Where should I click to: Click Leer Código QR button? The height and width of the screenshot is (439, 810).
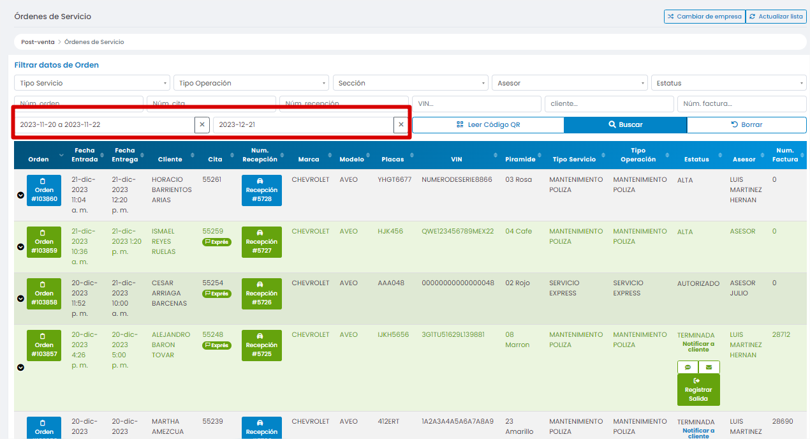489,125
